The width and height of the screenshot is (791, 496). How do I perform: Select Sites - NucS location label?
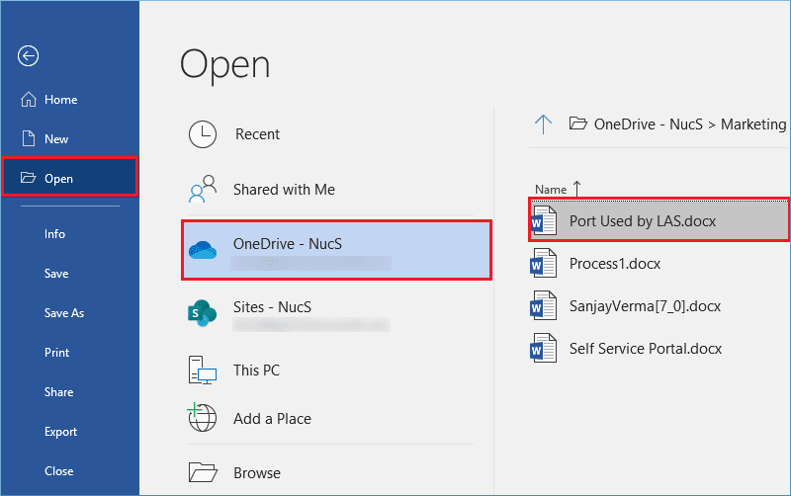(x=273, y=307)
